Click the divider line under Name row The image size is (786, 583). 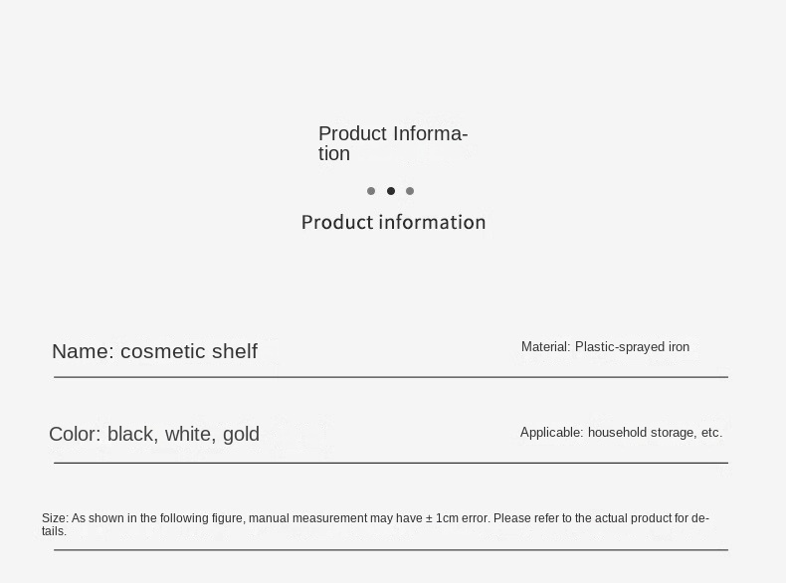pyautogui.click(x=391, y=377)
